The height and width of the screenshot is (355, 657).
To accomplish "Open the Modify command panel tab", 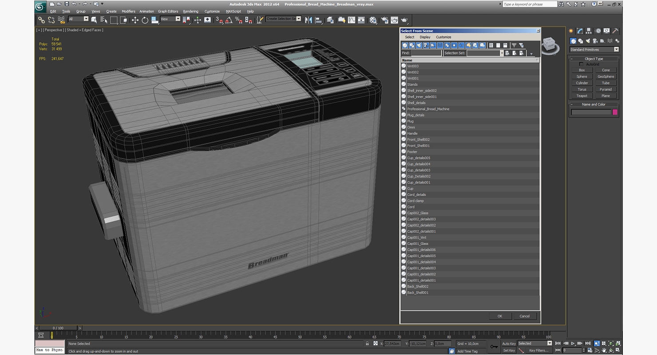I will [580, 31].
